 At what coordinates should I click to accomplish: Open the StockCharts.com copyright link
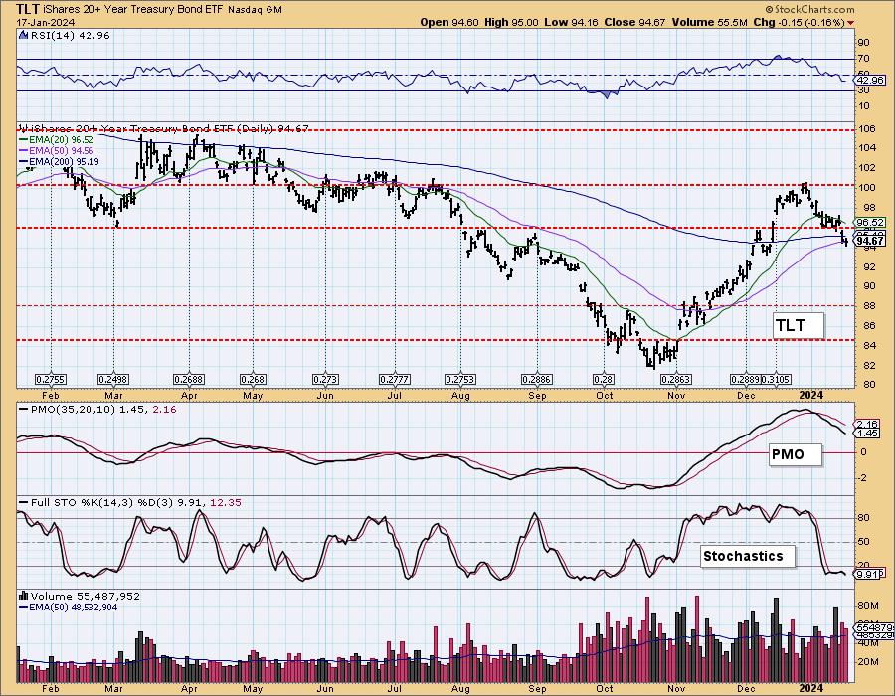point(809,9)
